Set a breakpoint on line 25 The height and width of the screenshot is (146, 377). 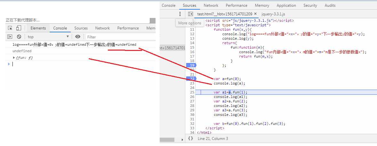pos(192,92)
